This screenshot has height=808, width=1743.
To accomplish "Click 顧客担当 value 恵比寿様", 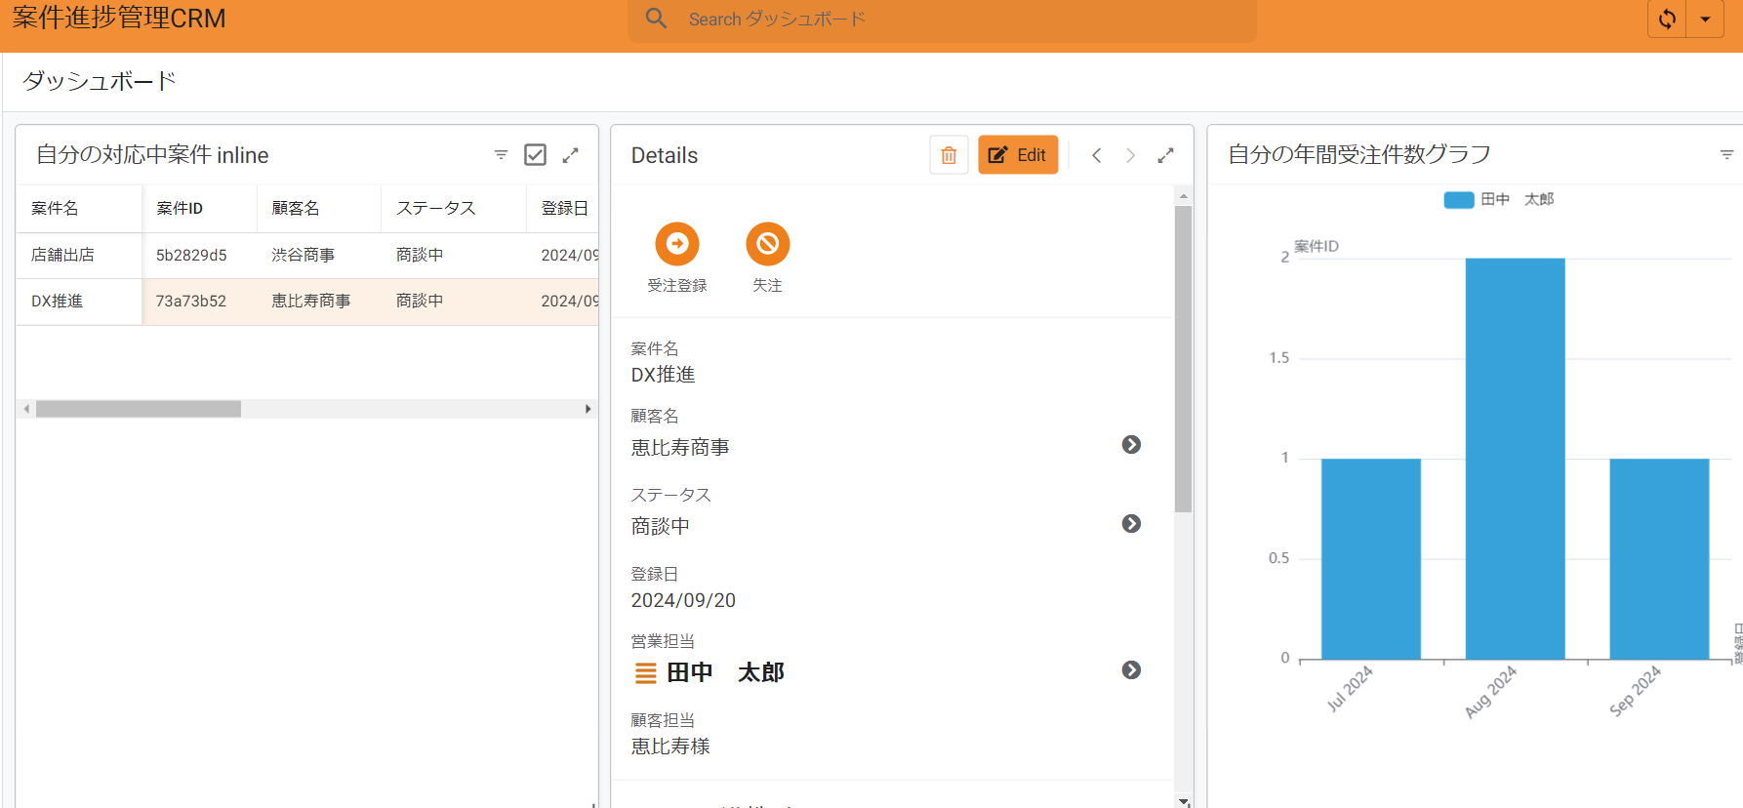I will 670,747.
